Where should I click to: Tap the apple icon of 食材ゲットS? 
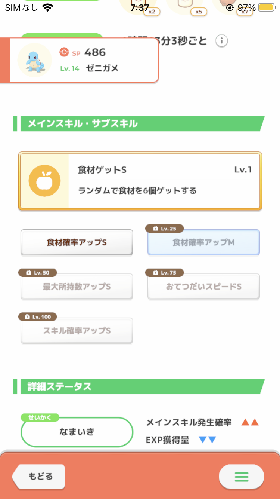(x=44, y=182)
